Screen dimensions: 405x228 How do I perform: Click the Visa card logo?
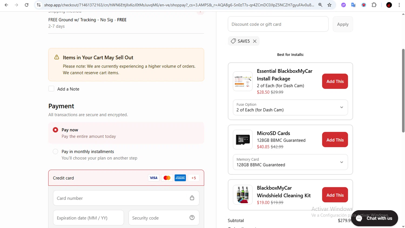pyautogui.click(x=154, y=178)
